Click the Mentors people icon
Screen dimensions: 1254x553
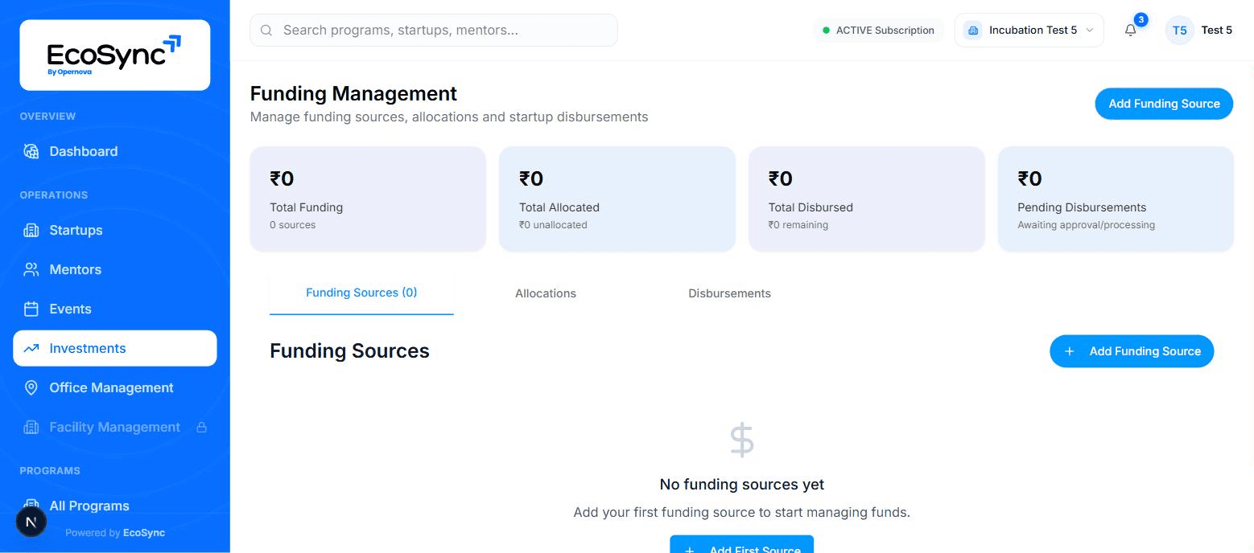tap(31, 269)
